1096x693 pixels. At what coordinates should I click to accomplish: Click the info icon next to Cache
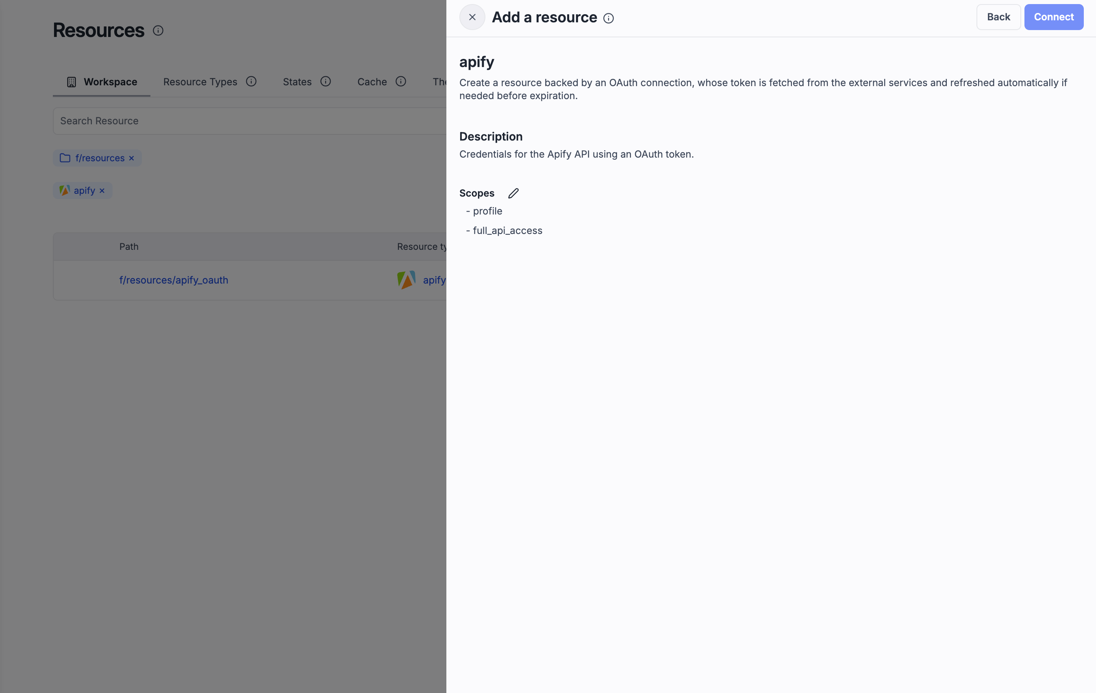(400, 81)
